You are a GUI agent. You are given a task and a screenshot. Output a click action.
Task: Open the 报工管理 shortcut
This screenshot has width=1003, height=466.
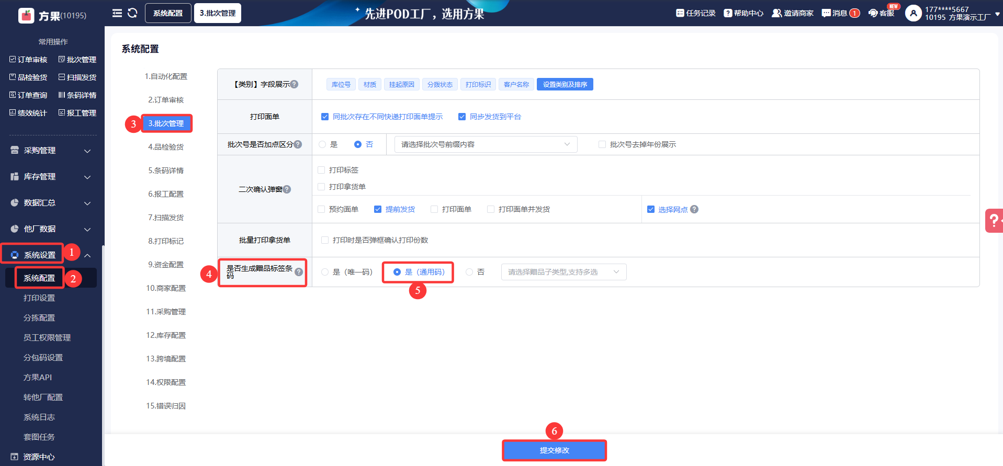[x=77, y=113]
